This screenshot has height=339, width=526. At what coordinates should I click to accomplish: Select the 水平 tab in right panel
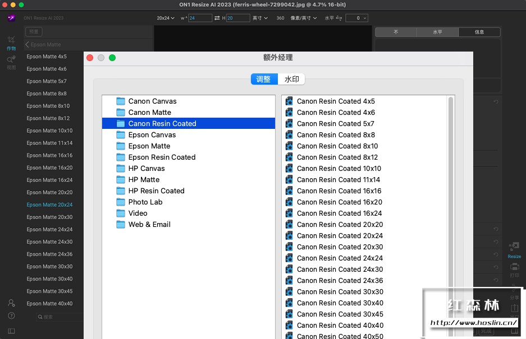[x=437, y=32]
